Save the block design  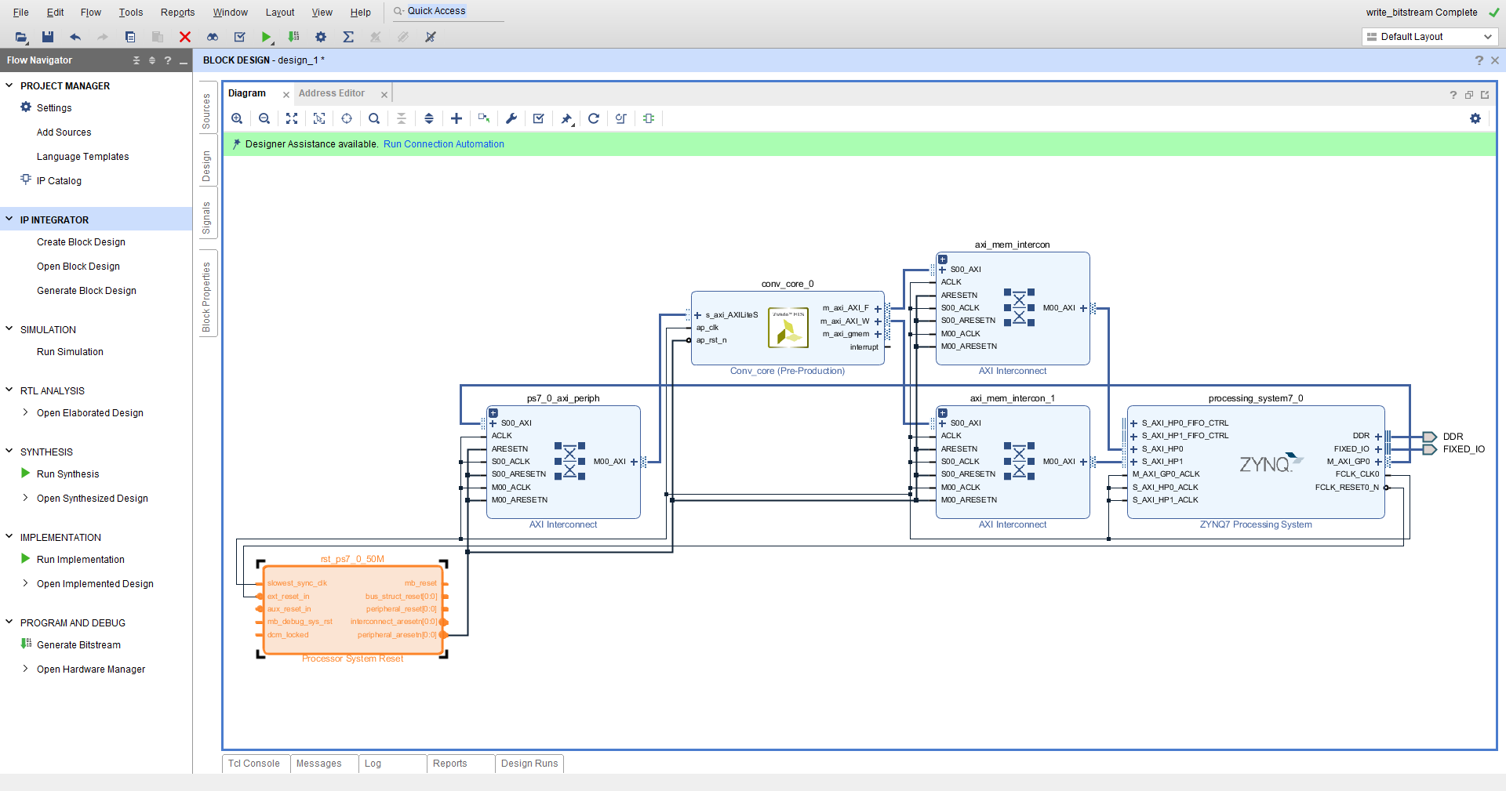point(48,37)
